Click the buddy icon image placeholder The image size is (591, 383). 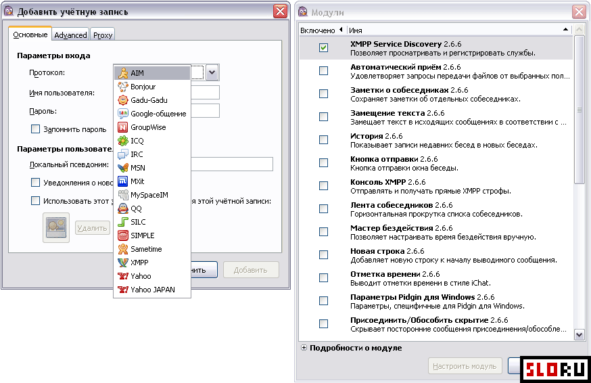(56, 227)
